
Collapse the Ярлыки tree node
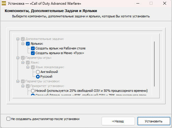point(23,44)
